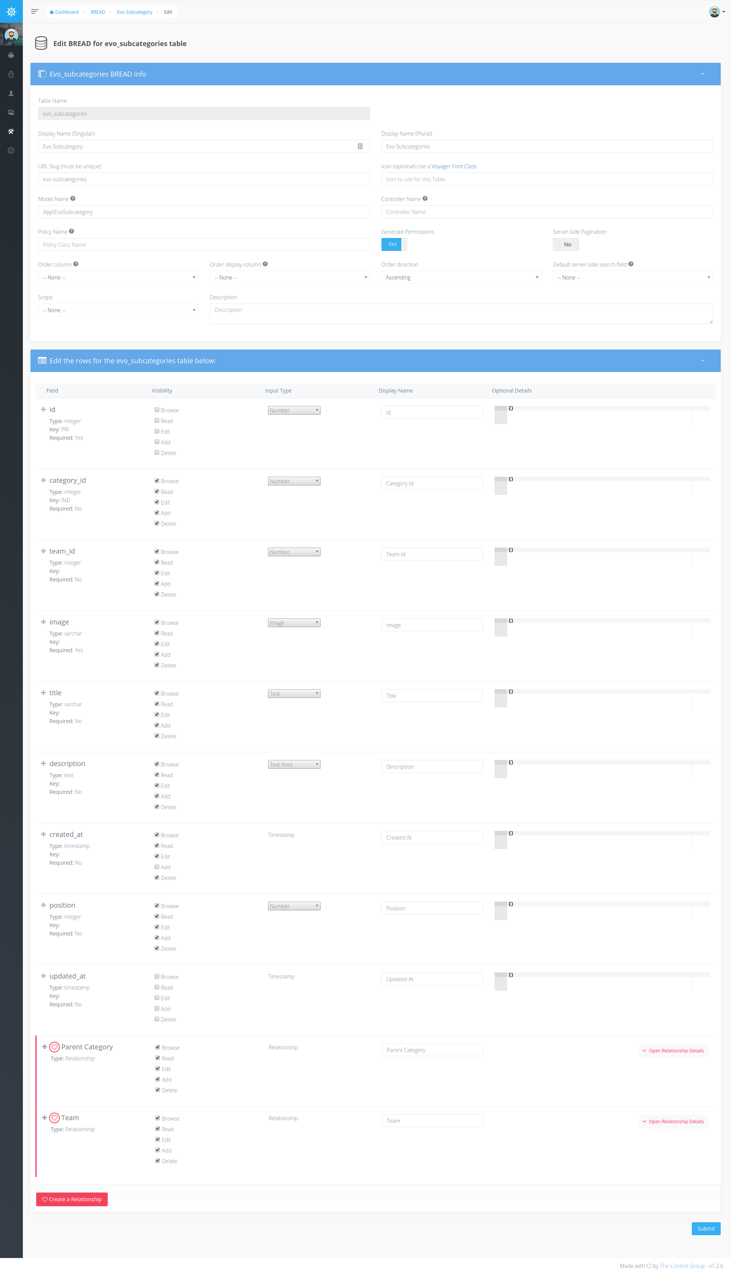Open Default server-side search field dropdown
The image size is (731, 1274).
click(x=633, y=277)
